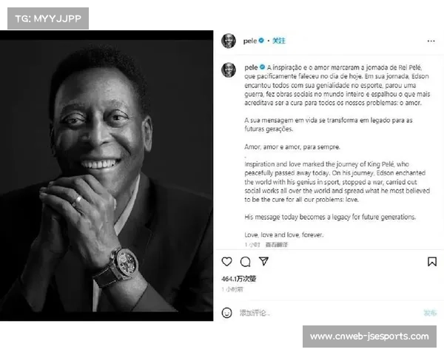Like the post with the heart icon
Screen dimensions: 444x355
click(227, 262)
